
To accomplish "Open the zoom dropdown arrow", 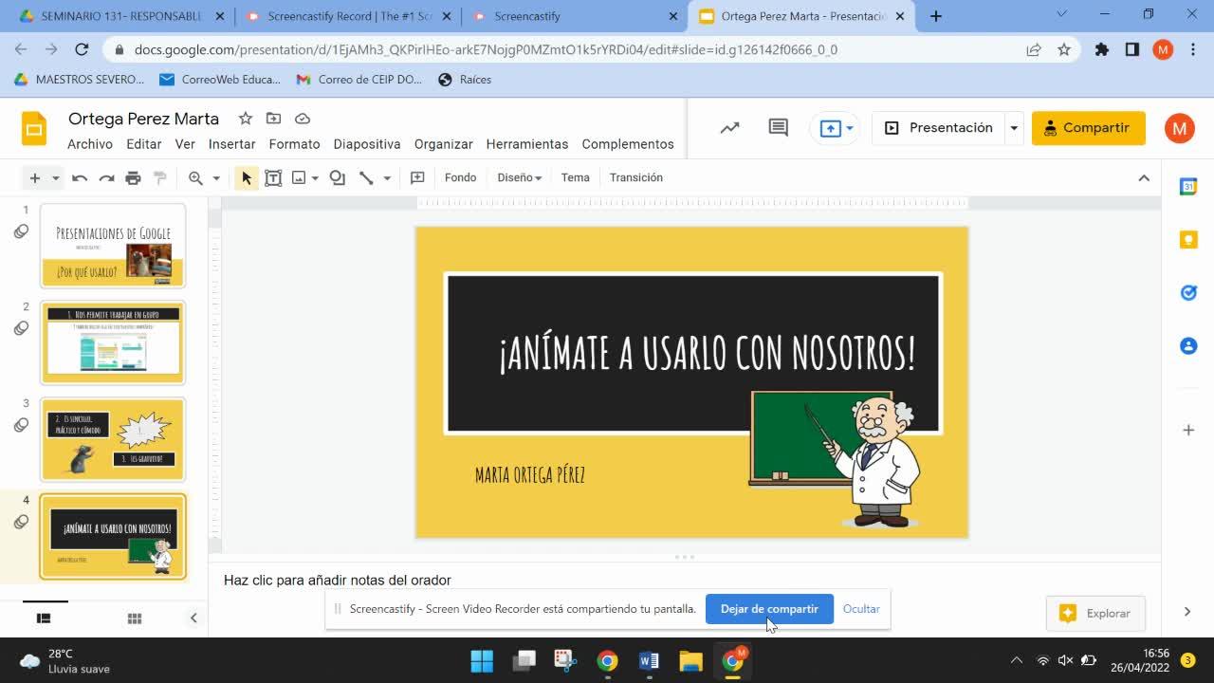I will (x=216, y=178).
